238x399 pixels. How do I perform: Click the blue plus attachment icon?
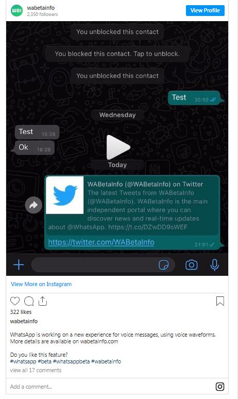19,265
